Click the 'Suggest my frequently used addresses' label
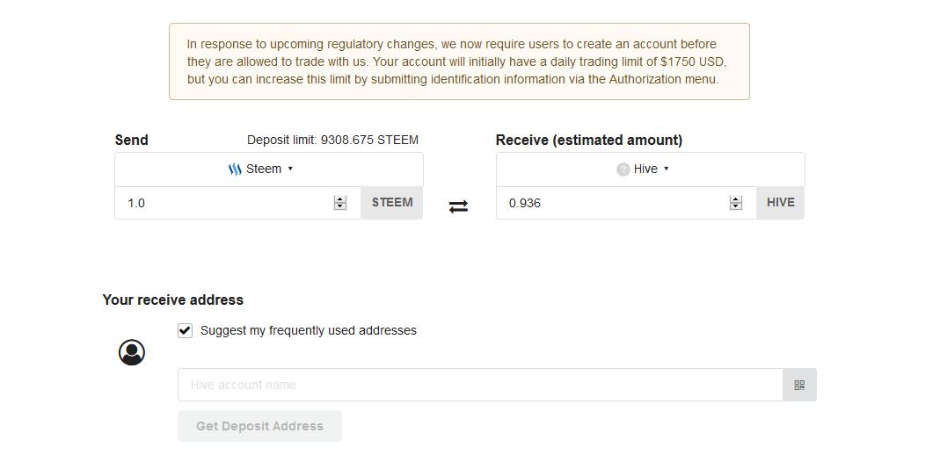The width and height of the screenshot is (940, 462). pos(308,330)
